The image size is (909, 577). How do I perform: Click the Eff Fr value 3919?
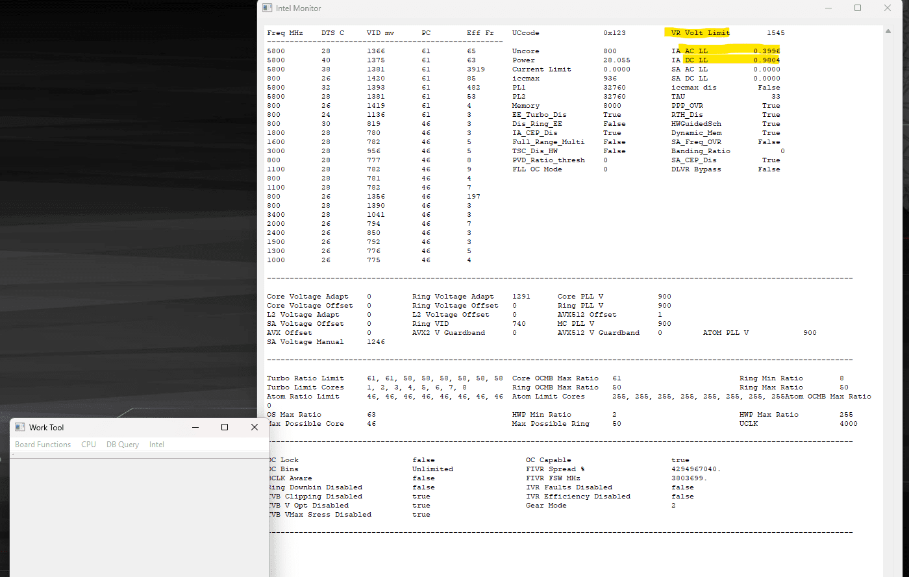(x=476, y=69)
